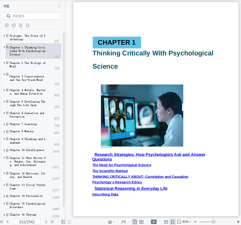Screen dimensions: 241x225
Task: Follow The Need for Psychological Science link
Action: 122,165
